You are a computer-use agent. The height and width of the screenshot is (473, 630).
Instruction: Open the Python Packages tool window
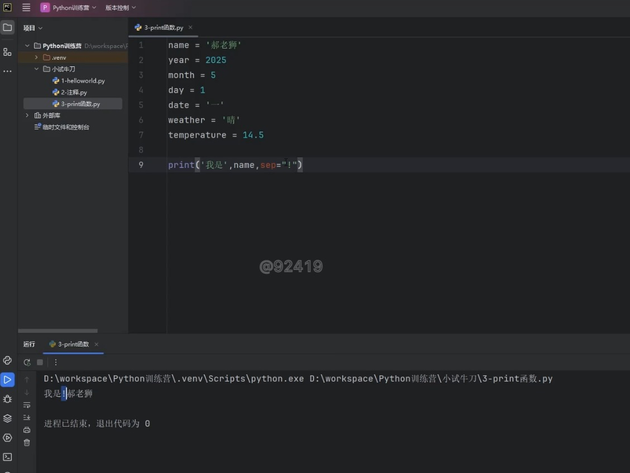pos(7,418)
